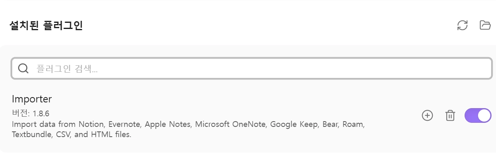
Task: Open the plugins folder
Action: coord(485,25)
